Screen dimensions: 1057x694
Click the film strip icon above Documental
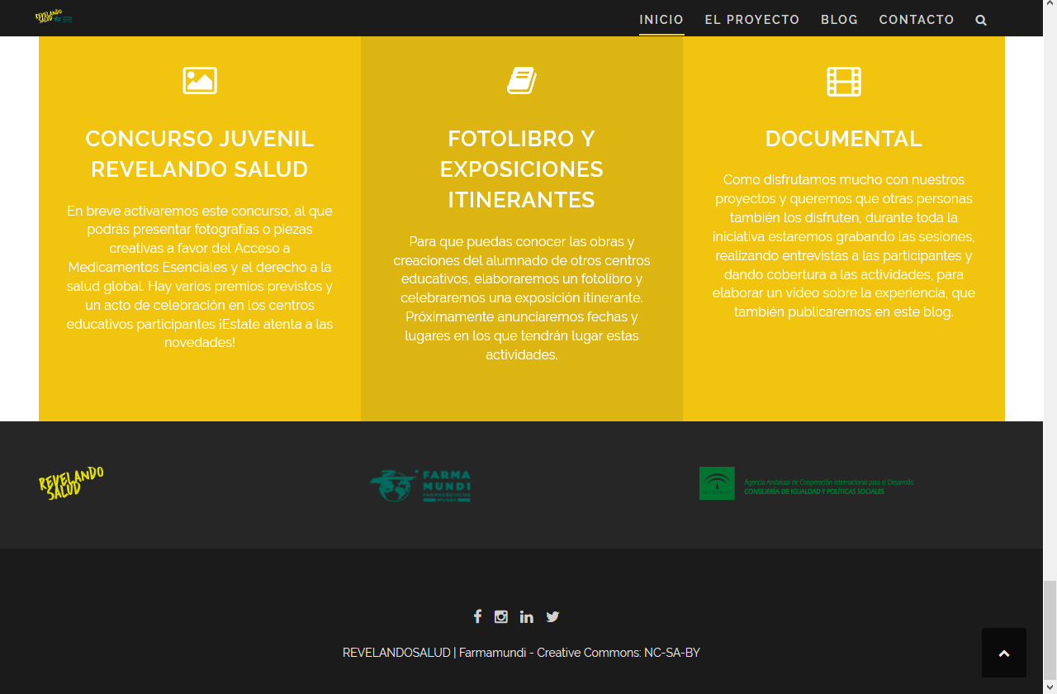(x=844, y=81)
